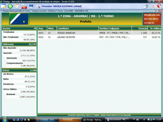Click the 727 vote count cell
The height and width of the screenshot is (122, 163).
tap(145, 37)
